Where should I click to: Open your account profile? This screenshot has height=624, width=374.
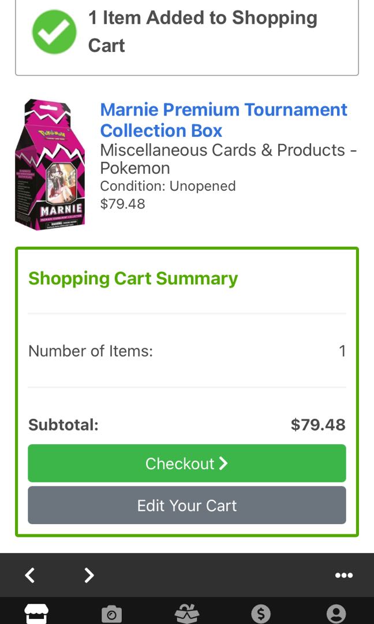[336, 614]
